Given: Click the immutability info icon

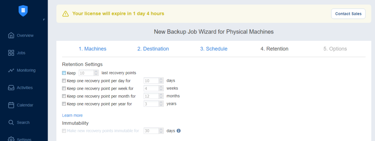Looking at the screenshot, I should coord(178,131).
